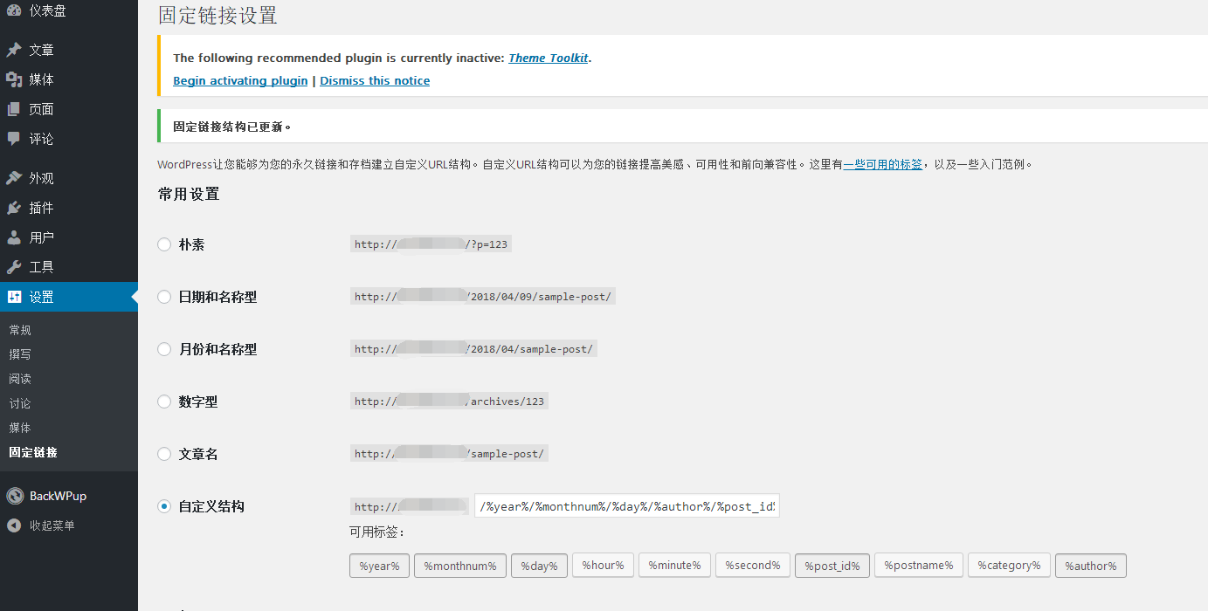1208x611 pixels.
Task: Click the Users person icon
Action: coord(14,237)
